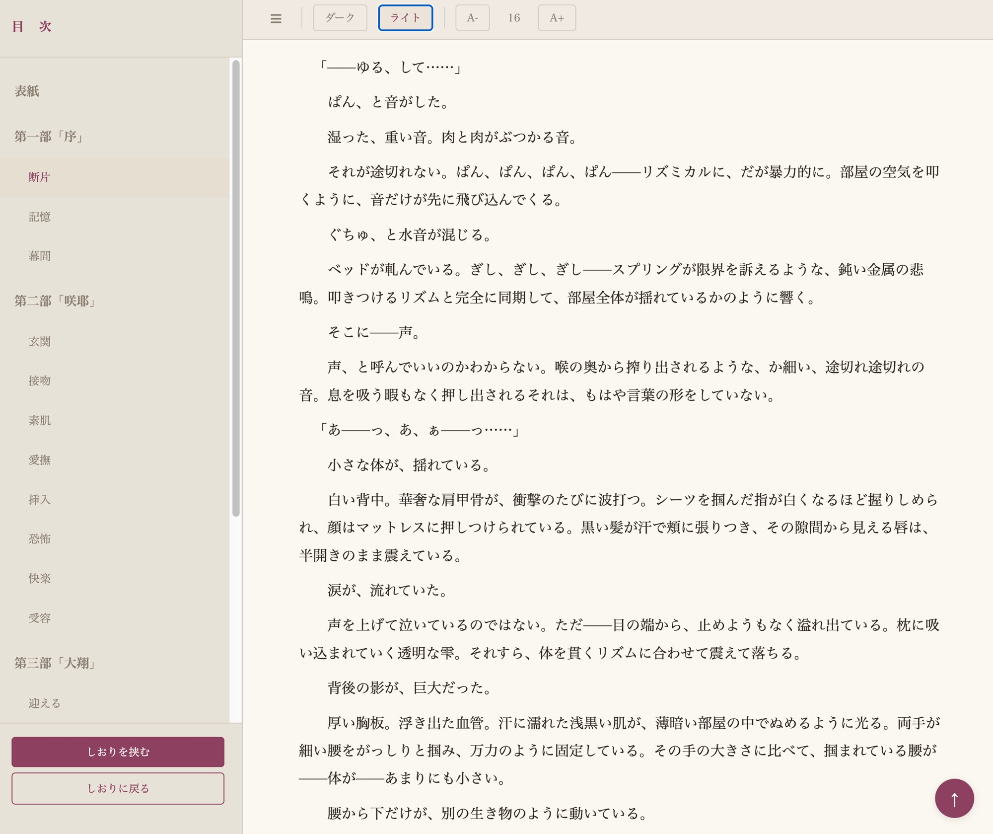The height and width of the screenshot is (834, 993).
Task: Open the 第二部「咲耶」 section heading
Action: click(x=55, y=301)
